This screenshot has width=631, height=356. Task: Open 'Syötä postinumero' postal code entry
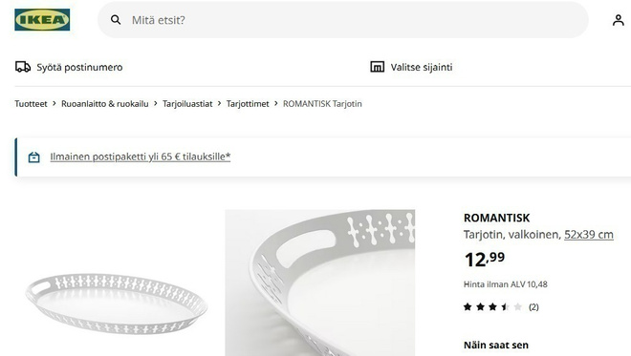pyautogui.click(x=79, y=67)
